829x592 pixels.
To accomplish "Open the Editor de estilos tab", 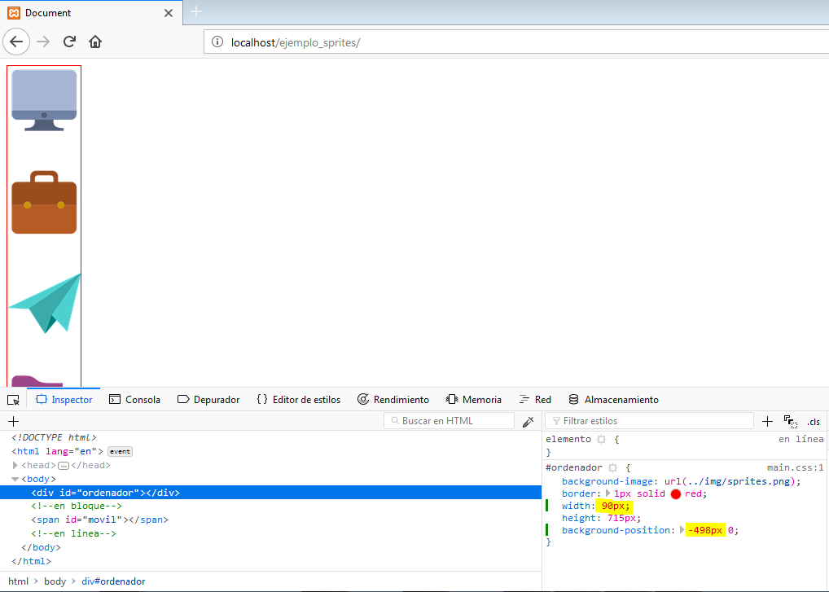I will click(x=298, y=400).
